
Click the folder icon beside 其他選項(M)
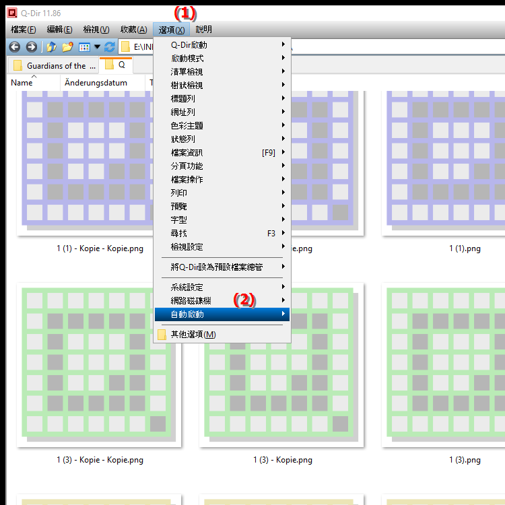(x=162, y=335)
